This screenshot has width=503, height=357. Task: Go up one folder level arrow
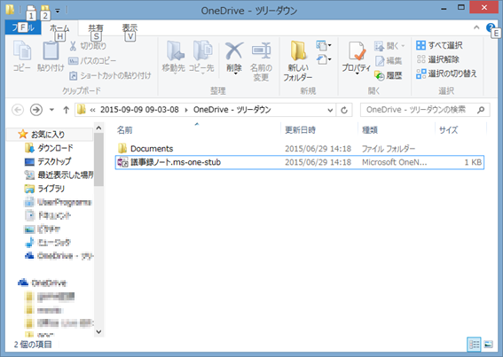click(x=66, y=110)
